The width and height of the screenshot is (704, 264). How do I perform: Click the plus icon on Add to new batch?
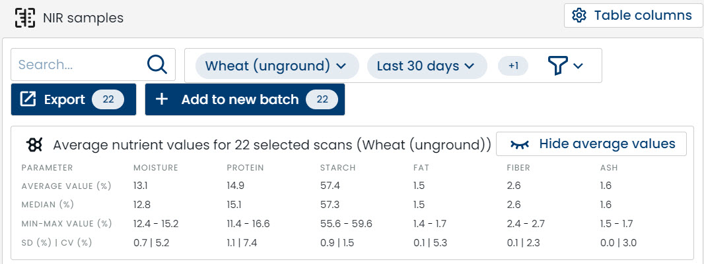(162, 99)
